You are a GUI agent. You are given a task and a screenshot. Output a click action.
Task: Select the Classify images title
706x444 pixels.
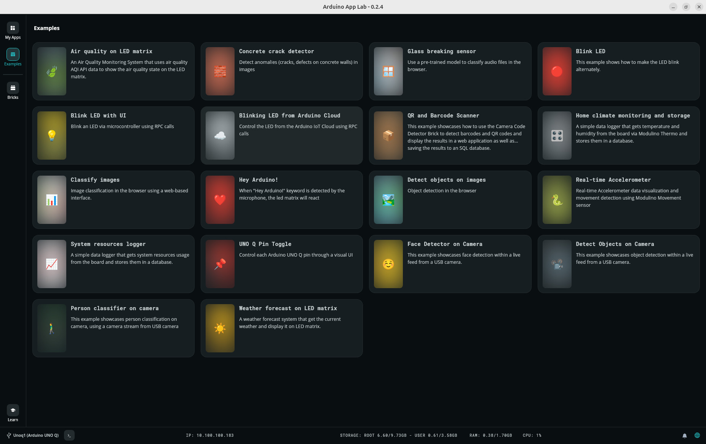pos(95,180)
